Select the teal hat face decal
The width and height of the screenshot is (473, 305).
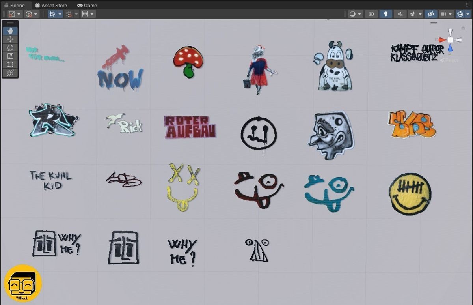point(329,193)
